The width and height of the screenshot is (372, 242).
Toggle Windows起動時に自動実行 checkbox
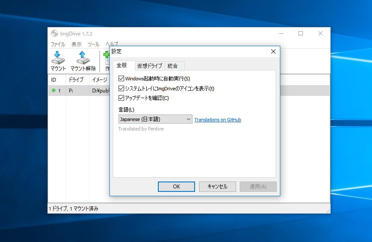coord(121,79)
